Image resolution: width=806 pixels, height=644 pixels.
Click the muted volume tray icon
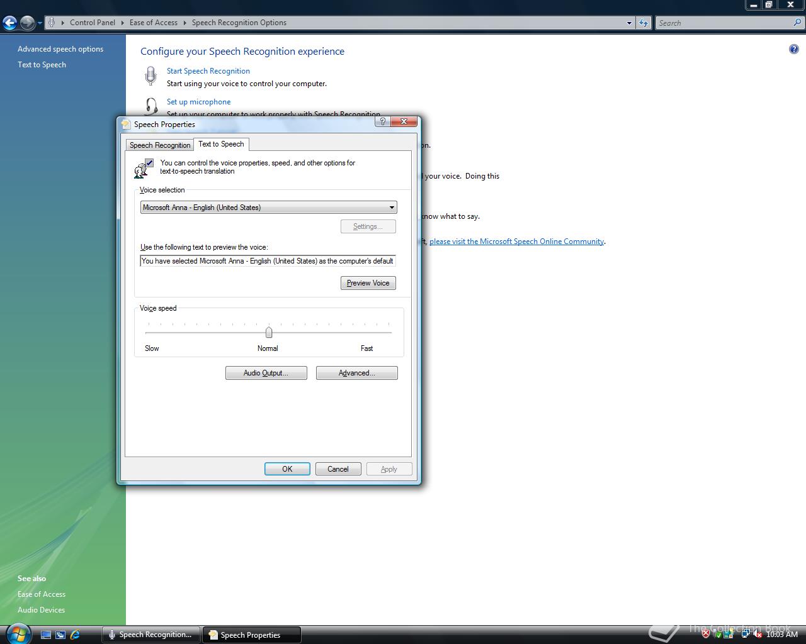tap(758, 634)
